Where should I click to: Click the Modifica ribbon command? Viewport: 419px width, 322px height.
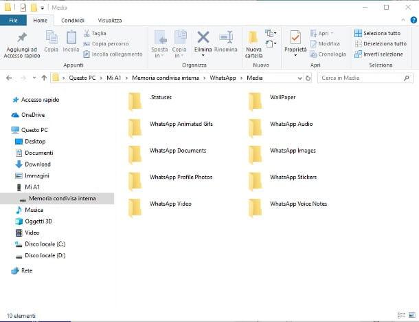point(325,43)
